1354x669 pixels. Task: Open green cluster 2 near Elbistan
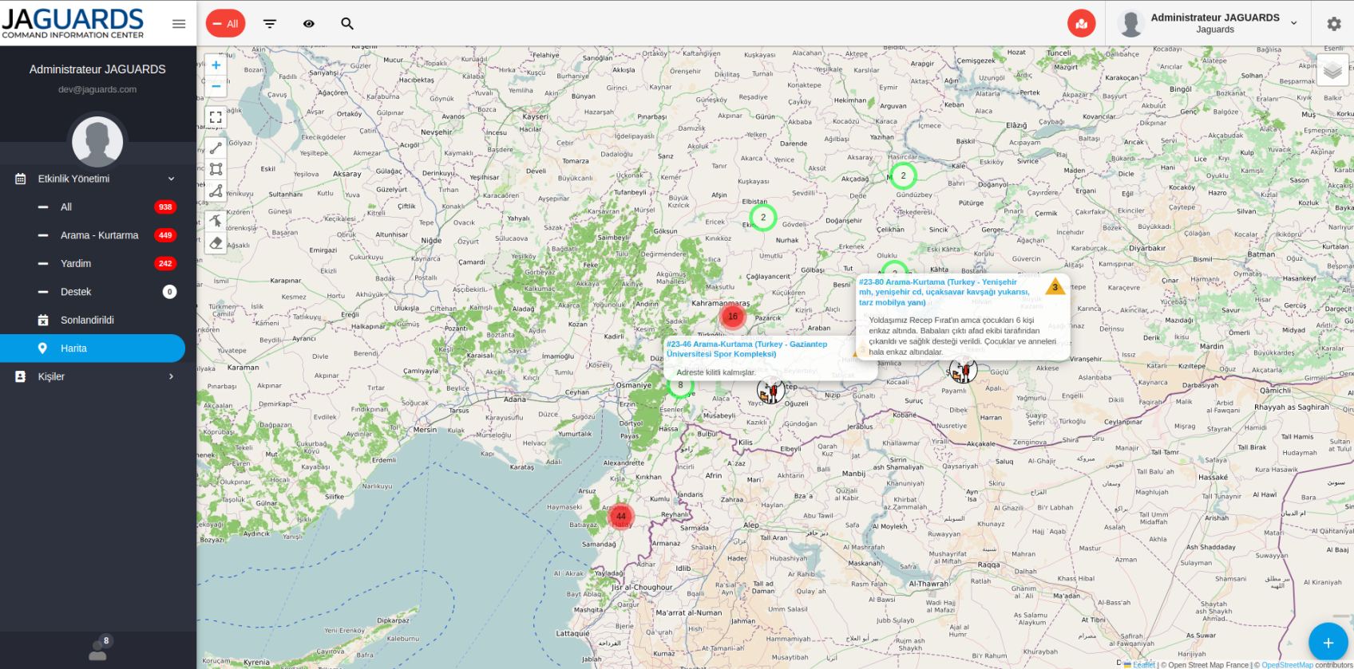click(x=762, y=217)
